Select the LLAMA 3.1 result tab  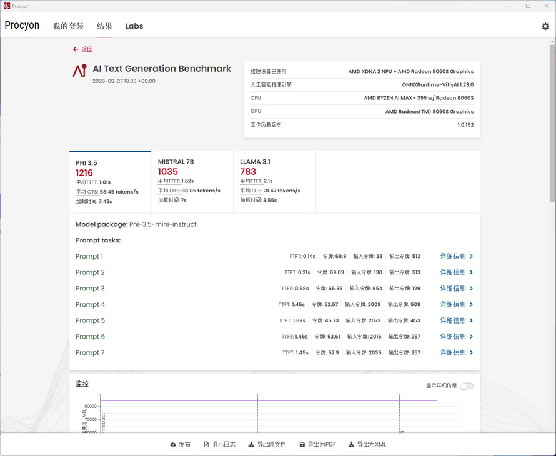tap(274, 182)
